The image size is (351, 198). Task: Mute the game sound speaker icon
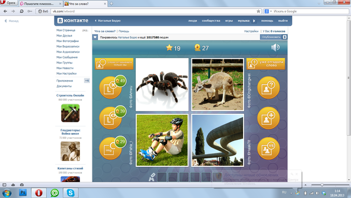(275, 47)
